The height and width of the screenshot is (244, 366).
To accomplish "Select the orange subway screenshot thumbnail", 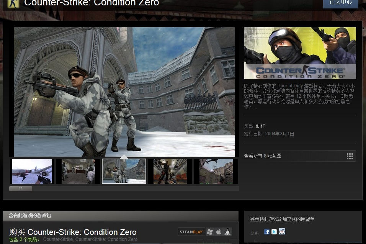I will click(x=170, y=171).
